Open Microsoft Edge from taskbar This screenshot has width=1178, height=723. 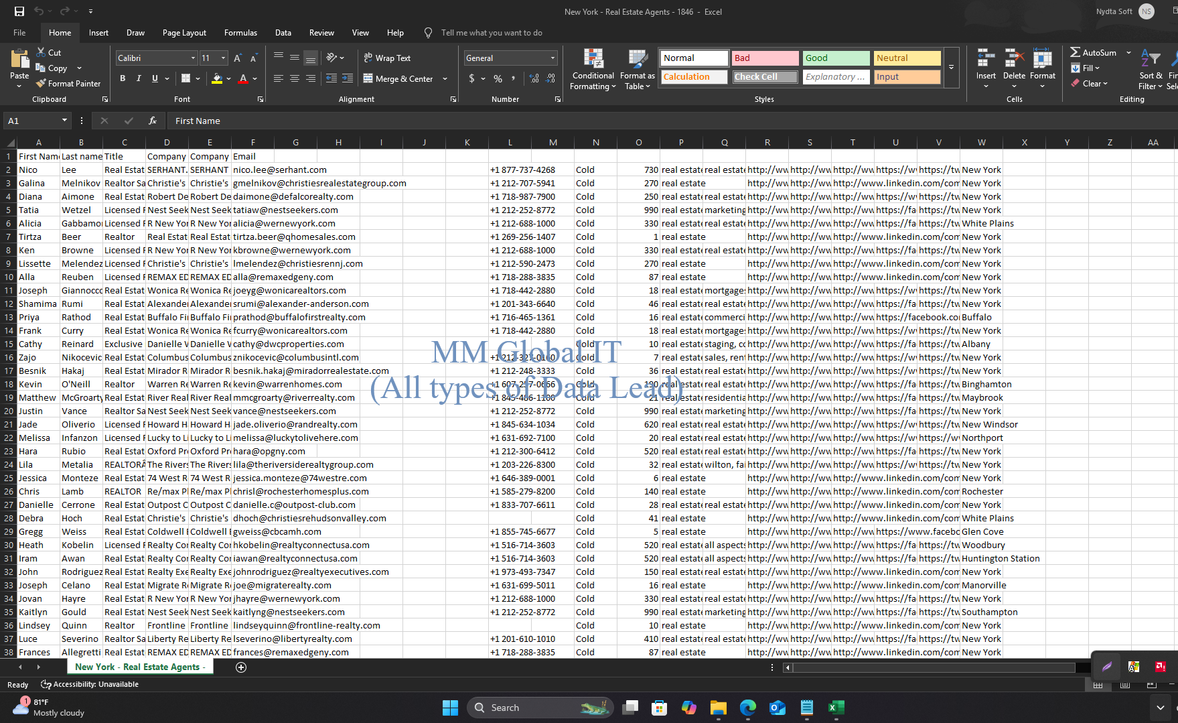tap(747, 708)
